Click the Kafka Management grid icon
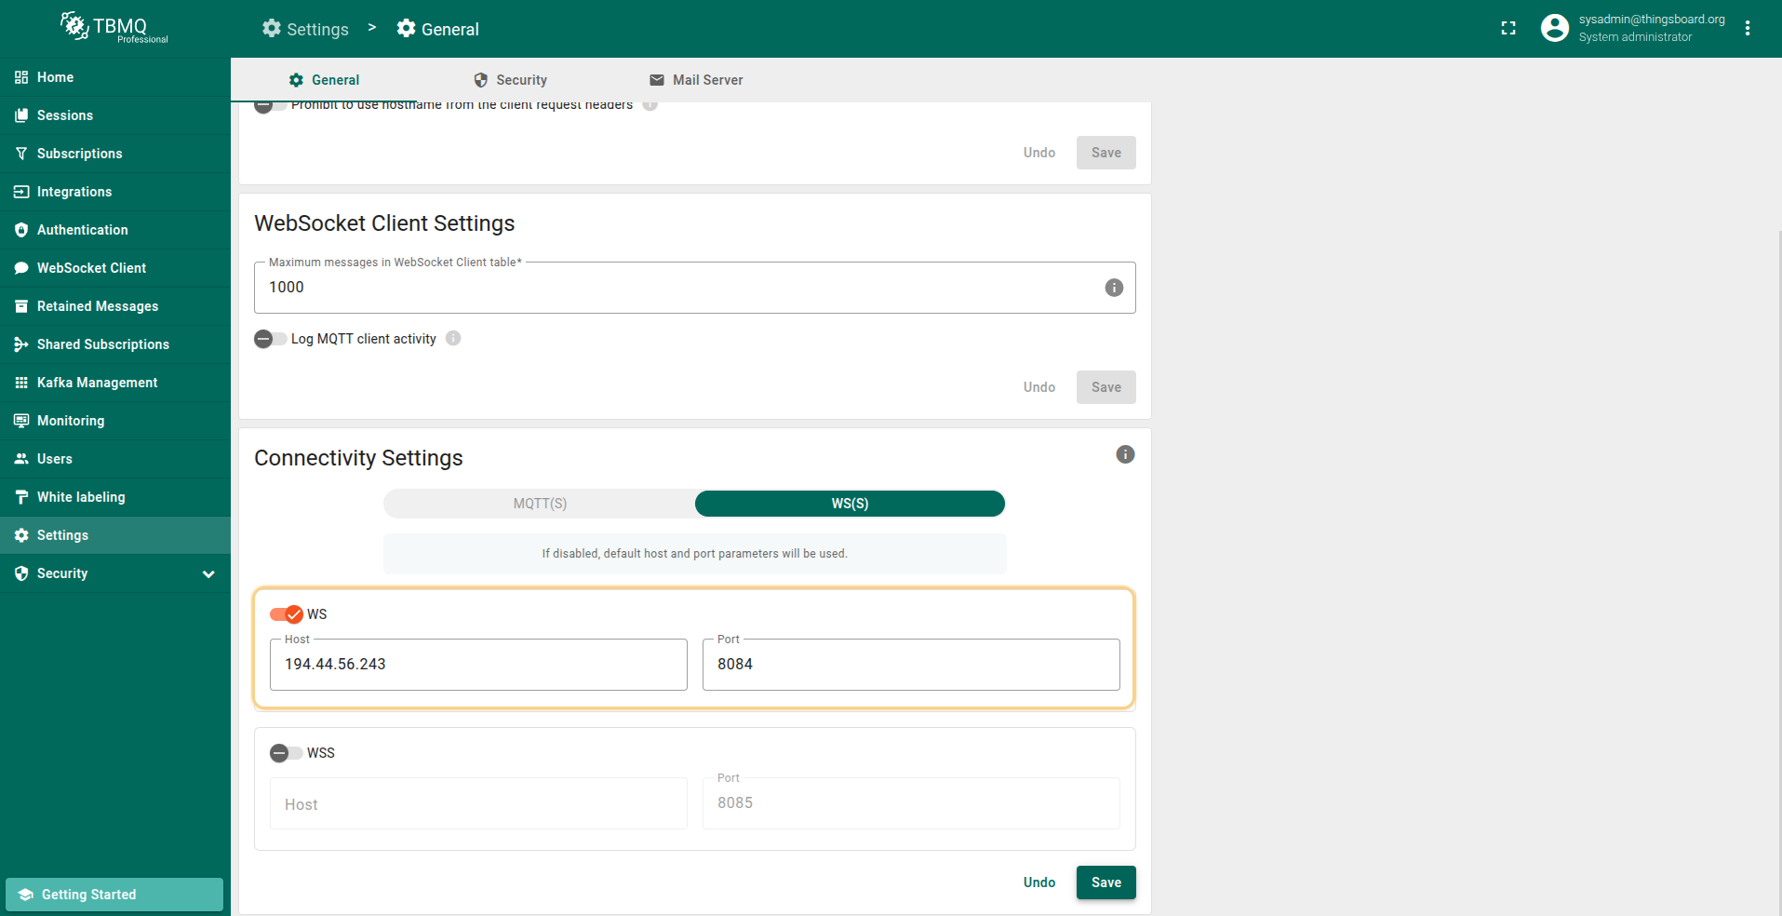This screenshot has height=916, width=1782. point(21,383)
